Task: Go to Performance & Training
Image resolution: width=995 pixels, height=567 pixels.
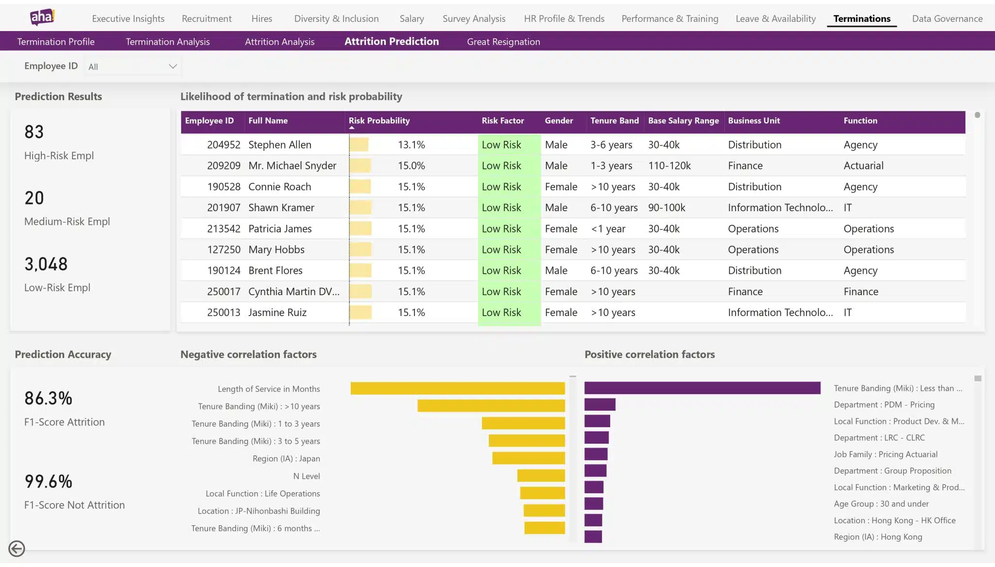Action: coord(669,18)
